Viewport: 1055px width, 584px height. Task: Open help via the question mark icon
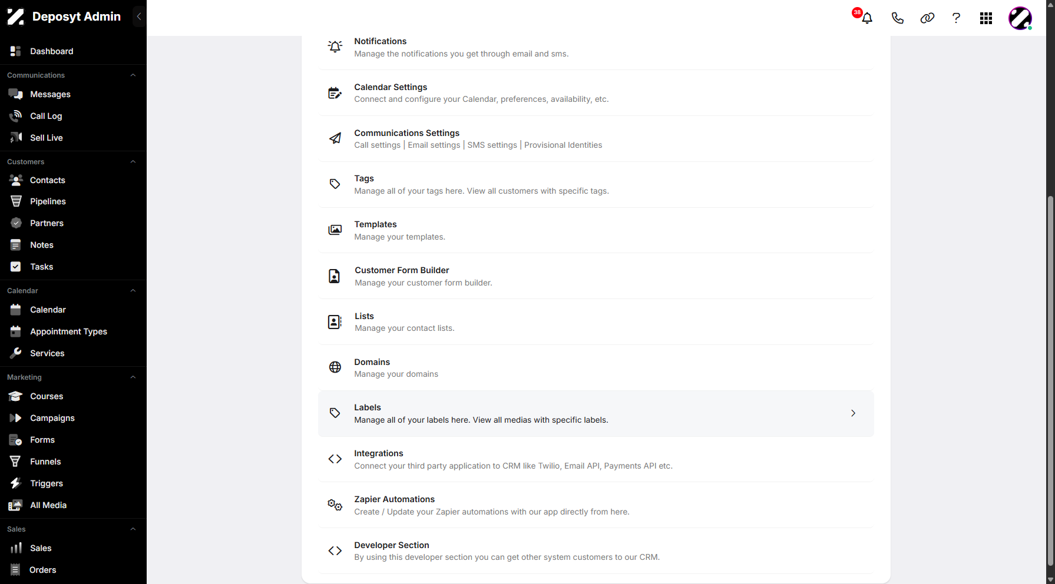click(956, 18)
